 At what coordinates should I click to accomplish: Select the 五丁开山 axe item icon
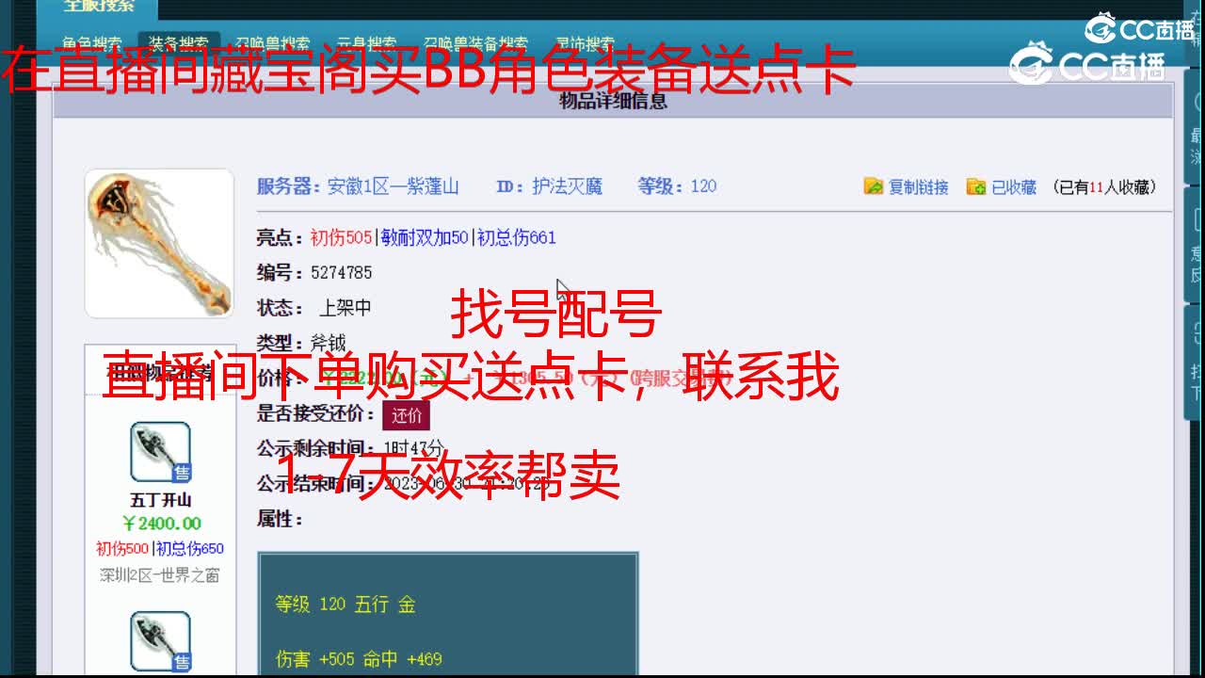pos(162,451)
